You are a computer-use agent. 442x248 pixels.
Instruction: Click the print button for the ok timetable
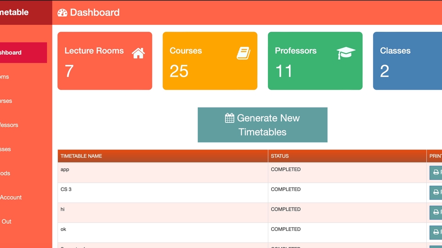[436, 232]
